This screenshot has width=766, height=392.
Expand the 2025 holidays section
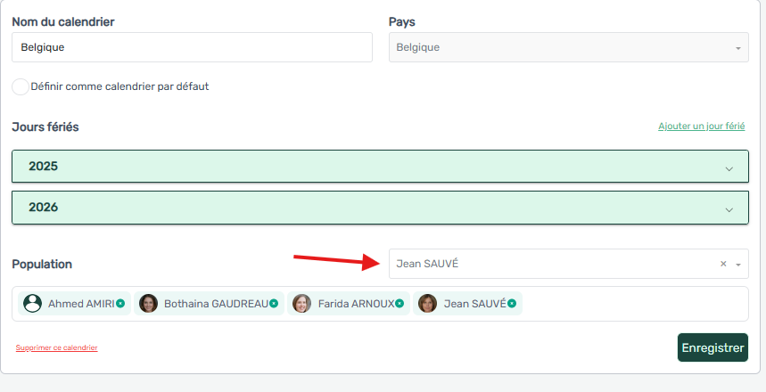point(729,167)
